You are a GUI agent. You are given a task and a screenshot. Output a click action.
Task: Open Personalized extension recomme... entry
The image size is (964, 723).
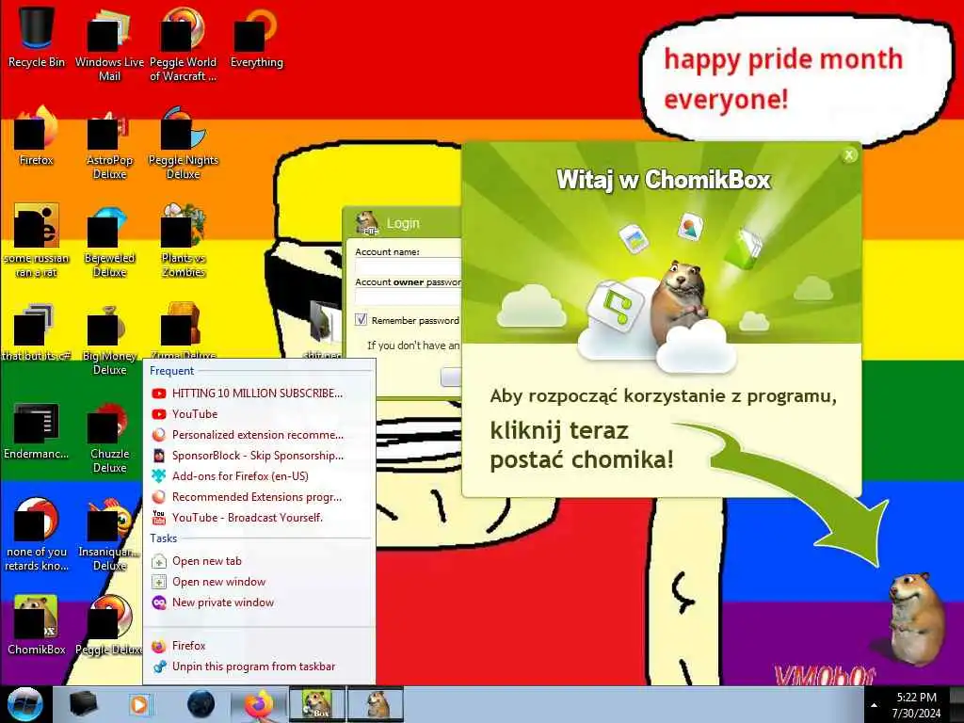259,435
